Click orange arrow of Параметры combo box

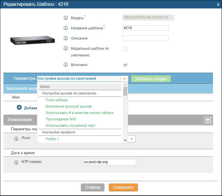(x=124, y=79)
